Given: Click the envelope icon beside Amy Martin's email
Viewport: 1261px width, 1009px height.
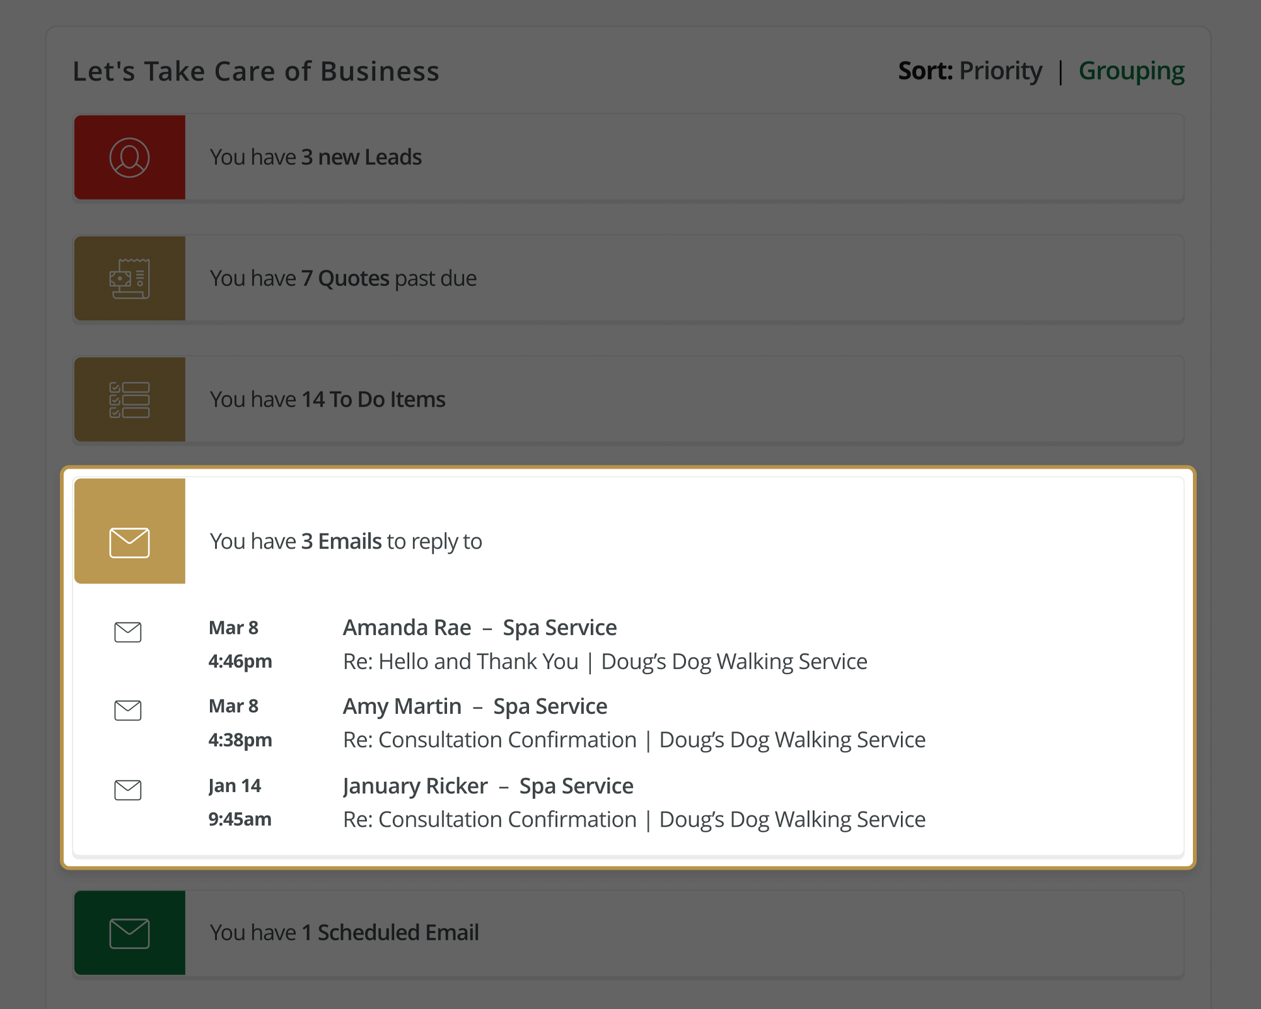Looking at the screenshot, I should coord(128,711).
